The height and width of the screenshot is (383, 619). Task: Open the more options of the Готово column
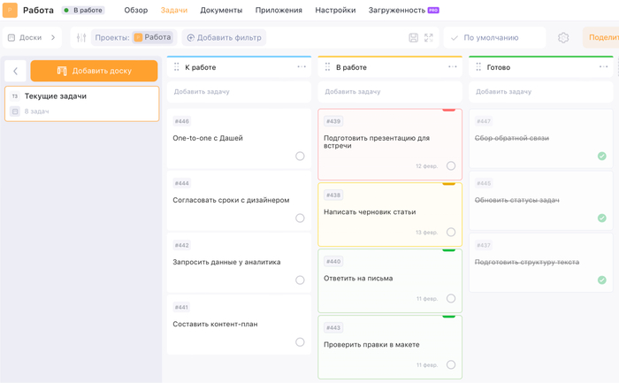point(604,67)
